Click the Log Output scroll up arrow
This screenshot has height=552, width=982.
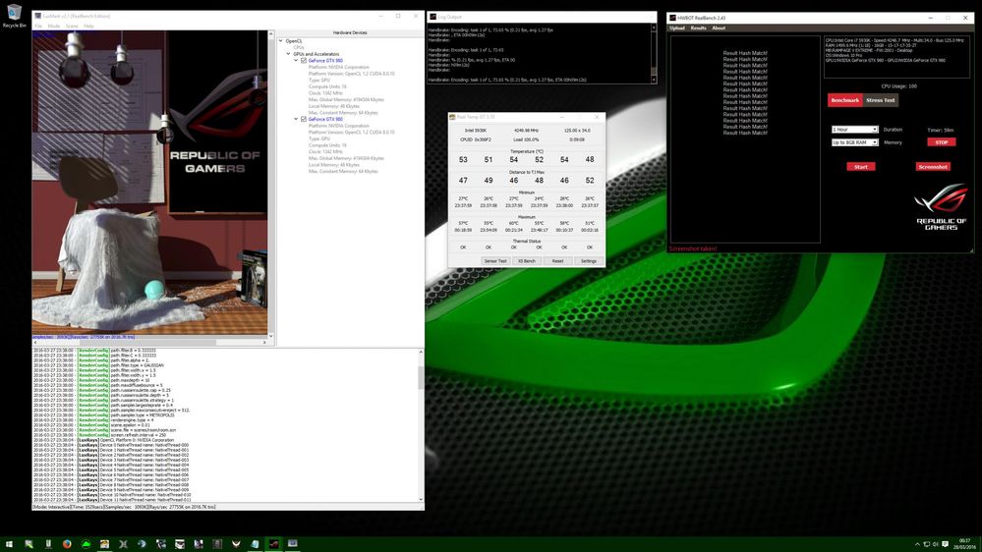(x=654, y=28)
